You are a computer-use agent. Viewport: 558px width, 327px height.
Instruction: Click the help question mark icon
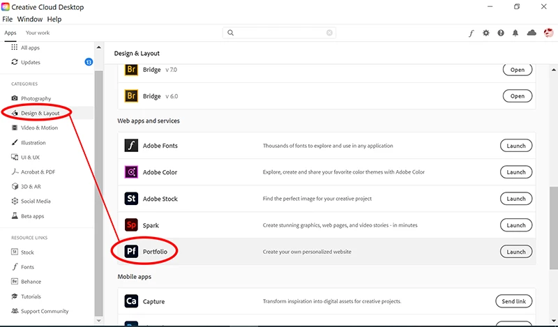pos(501,33)
